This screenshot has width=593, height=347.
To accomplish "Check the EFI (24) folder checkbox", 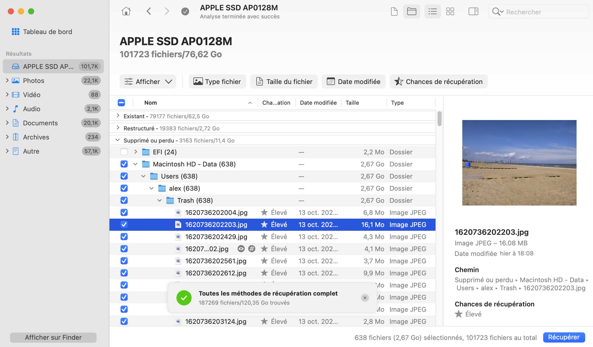I will click(124, 152).
